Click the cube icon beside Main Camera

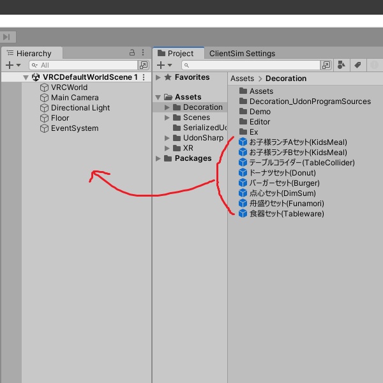(x=44, y=98)
